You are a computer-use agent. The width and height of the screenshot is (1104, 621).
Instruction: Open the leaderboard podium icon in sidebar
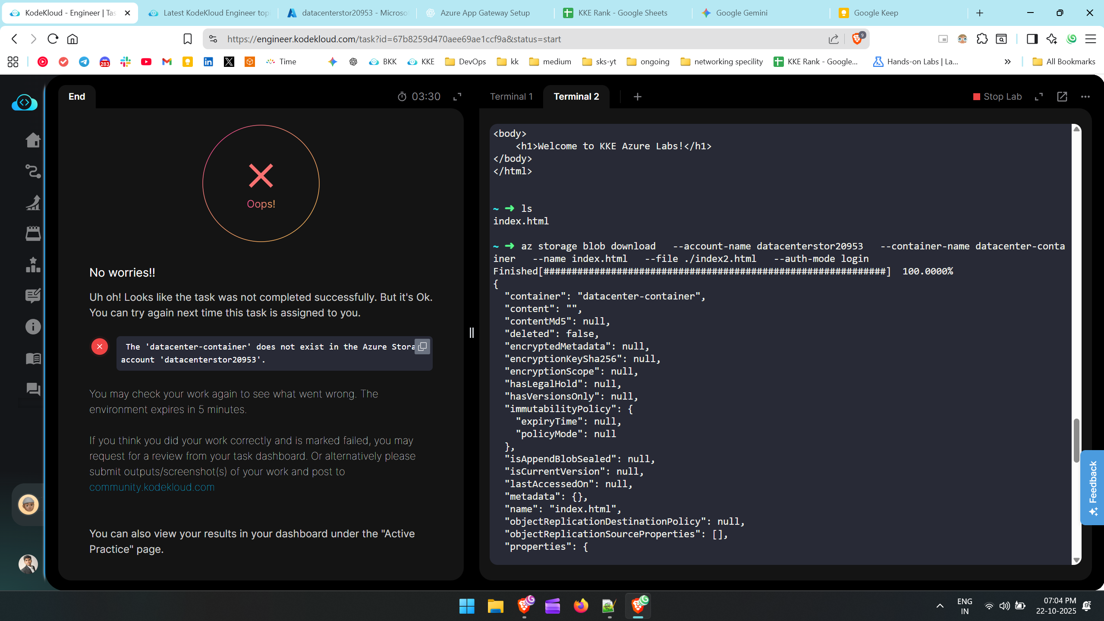33,265
